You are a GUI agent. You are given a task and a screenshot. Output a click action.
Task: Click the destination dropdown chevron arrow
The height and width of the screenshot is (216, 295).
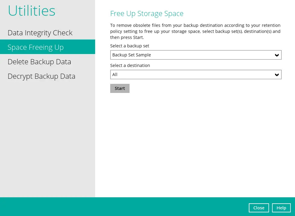click(x=277, y=75)
